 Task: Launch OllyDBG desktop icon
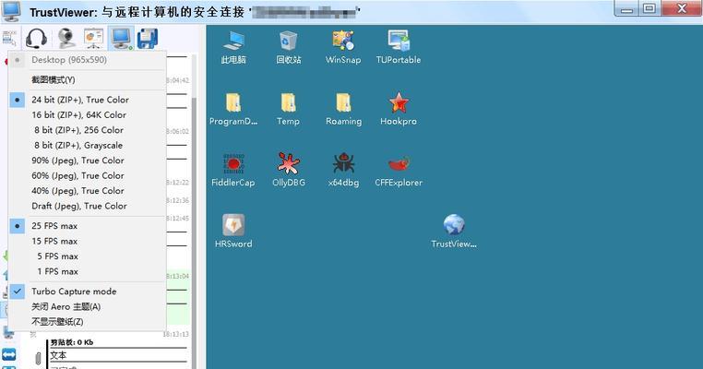click(x=288, y=170)
